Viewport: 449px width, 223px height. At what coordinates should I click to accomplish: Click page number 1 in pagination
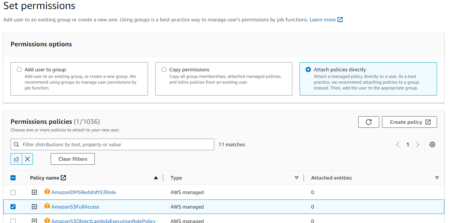408,144
